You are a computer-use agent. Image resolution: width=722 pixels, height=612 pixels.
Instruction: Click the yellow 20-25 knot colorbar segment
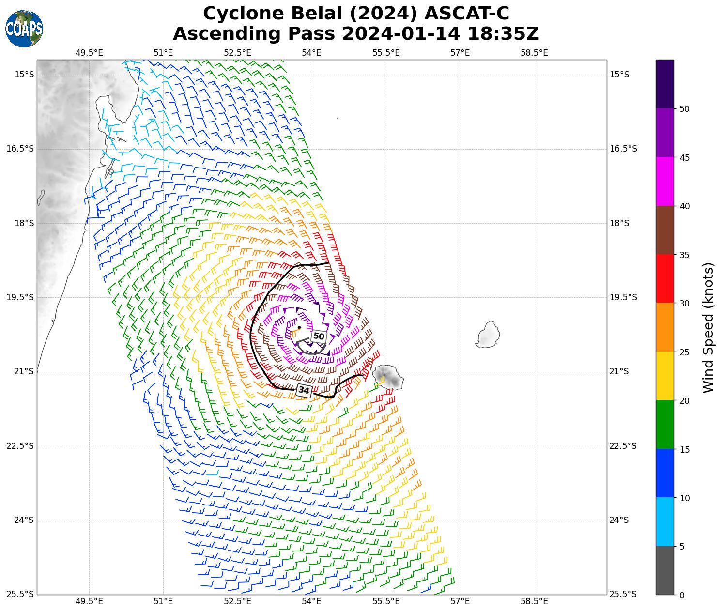664,376
